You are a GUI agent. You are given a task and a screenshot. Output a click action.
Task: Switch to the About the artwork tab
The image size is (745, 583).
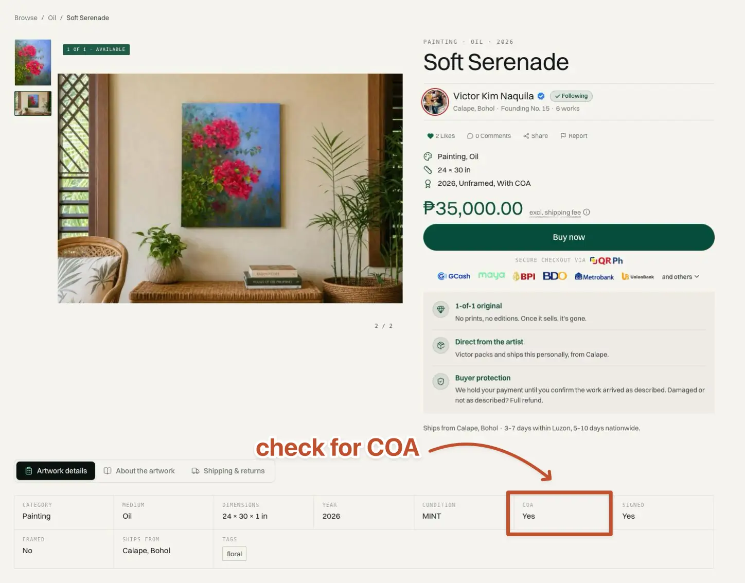pos(139,471)
